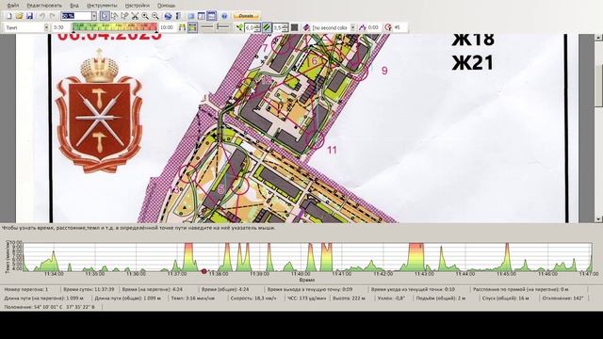603x339 pixels.
Task: Click the 10:00 end value field
Action: (x=168, y=27)
